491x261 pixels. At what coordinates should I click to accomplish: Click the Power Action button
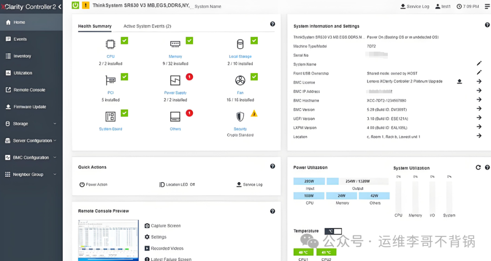tap(93, 184)
